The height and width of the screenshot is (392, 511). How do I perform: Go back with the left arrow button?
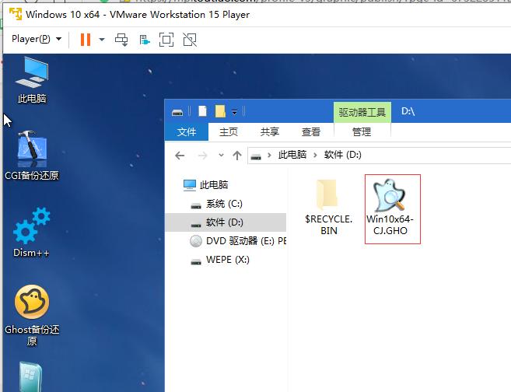point(180,156)
